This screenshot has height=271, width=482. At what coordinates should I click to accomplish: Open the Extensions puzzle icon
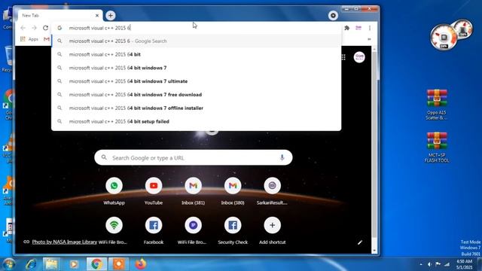[x=346, y=28]
